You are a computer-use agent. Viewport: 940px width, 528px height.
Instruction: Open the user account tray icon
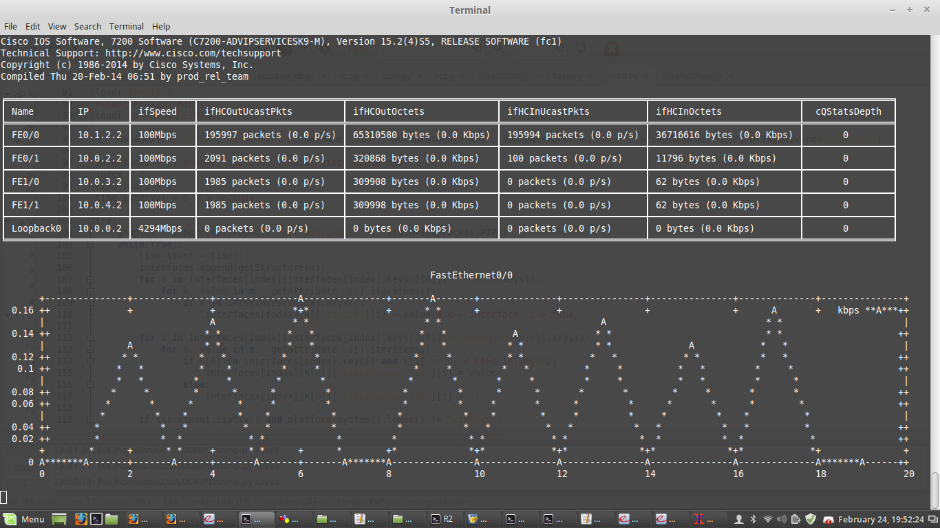(x=739, y=519)
